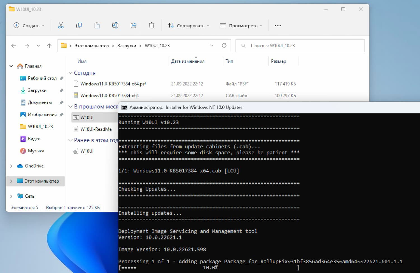The height and width of the screenshot is (273, 420).
Task: Sort by the Тип column header
Action: click(229, 61)
